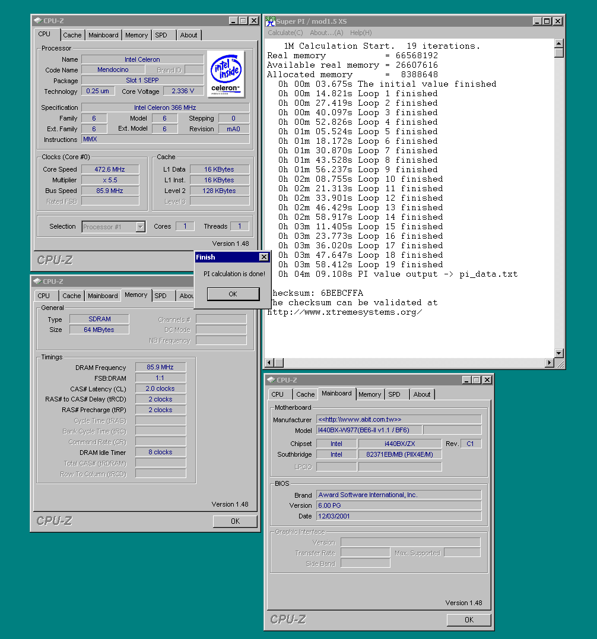
Task: Open About tab in the top CPU-Z window
Action: coord(189,35)
